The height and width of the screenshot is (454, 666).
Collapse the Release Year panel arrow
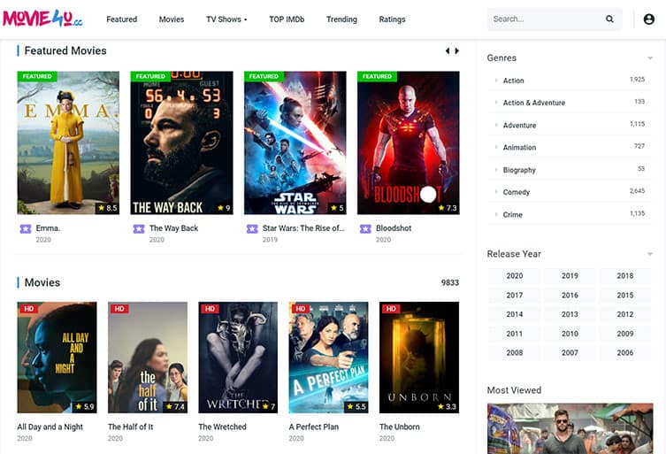(650, 254)
